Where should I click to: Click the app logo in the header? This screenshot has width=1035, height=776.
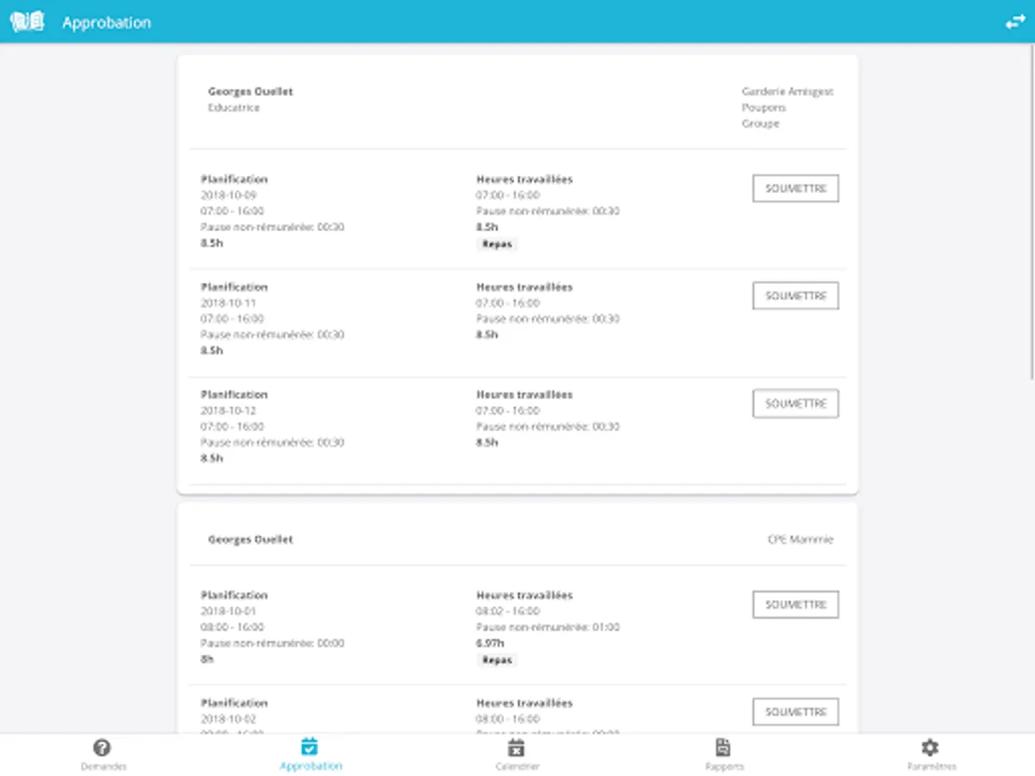tap(27, 22)
